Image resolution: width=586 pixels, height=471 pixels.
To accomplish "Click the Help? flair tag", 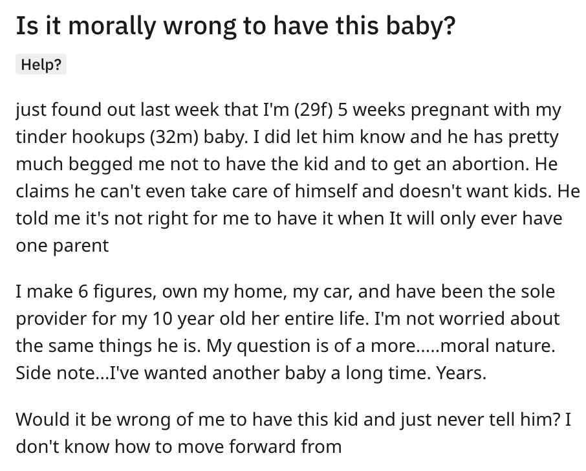I will 41,64.
